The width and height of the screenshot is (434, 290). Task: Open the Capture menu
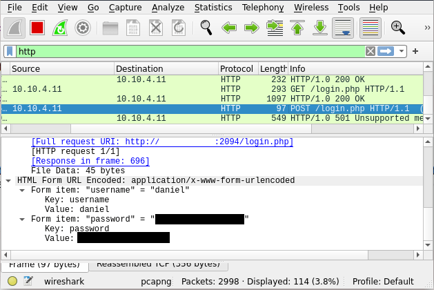[x=125, y=8]
